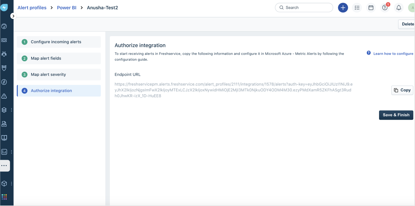This screenshot has height=206, width=415.
Task: Open submenu dots beside reports icon
Action: (x=11, y=152)
